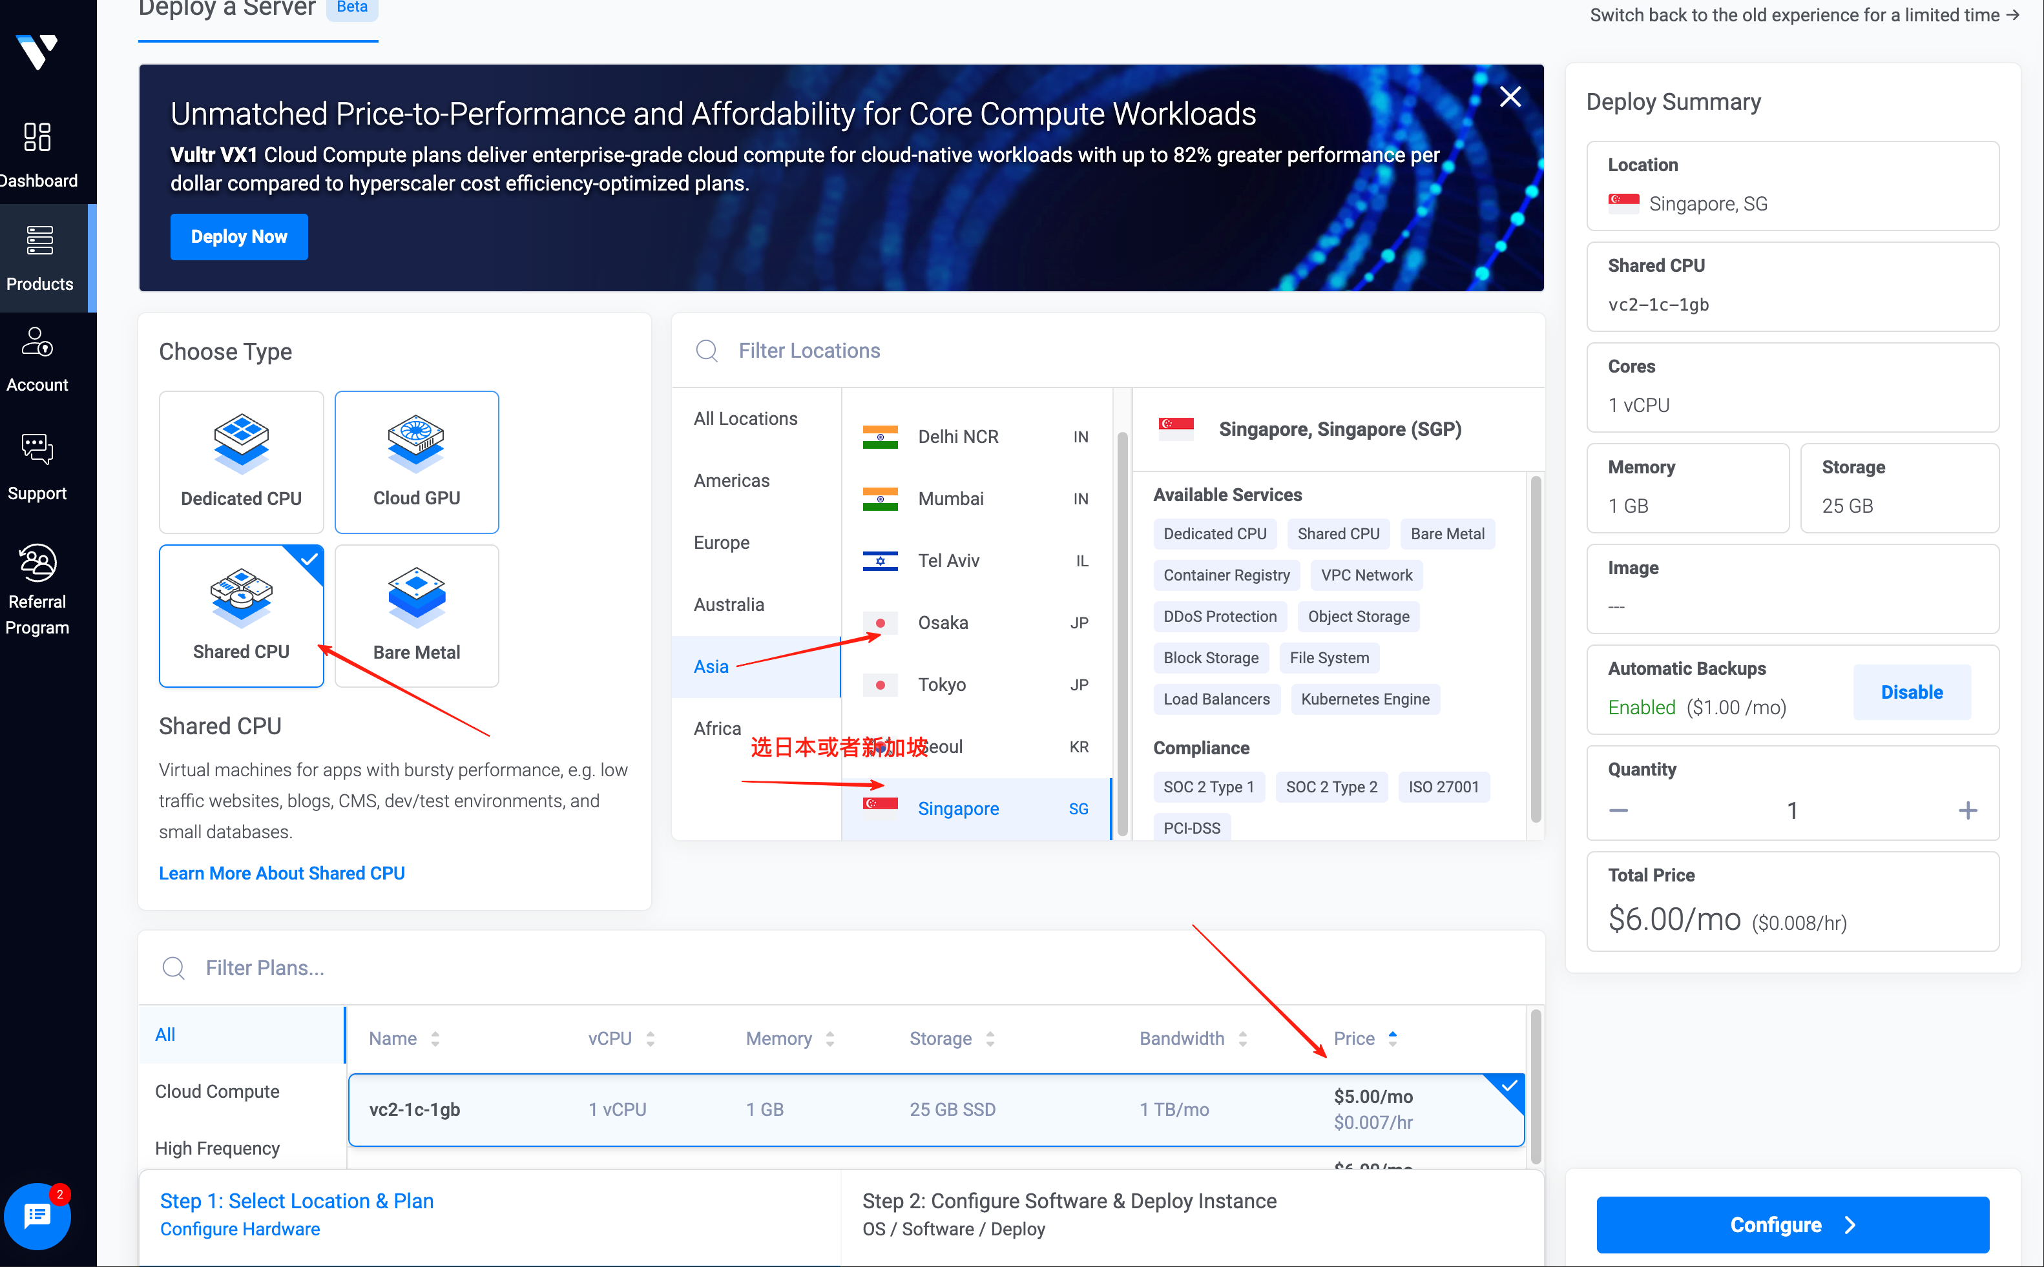Select the Dedicated CPU server type

242,462
